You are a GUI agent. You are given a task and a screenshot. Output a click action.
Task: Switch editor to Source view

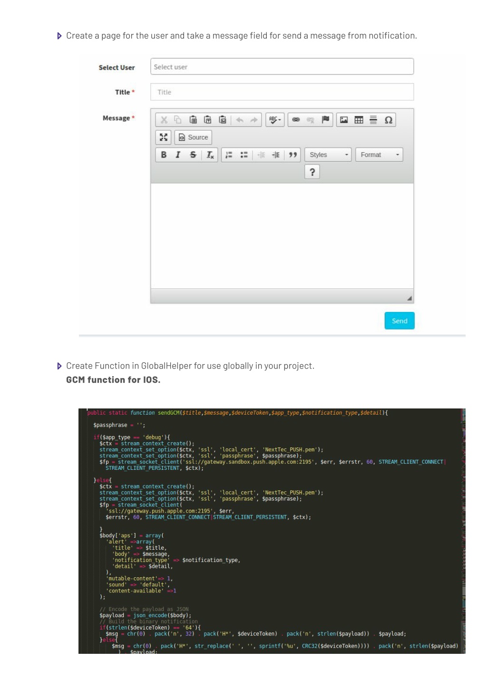[193, 137]
